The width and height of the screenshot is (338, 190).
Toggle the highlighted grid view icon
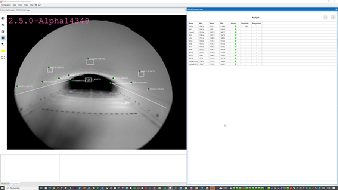pos(3,38)
